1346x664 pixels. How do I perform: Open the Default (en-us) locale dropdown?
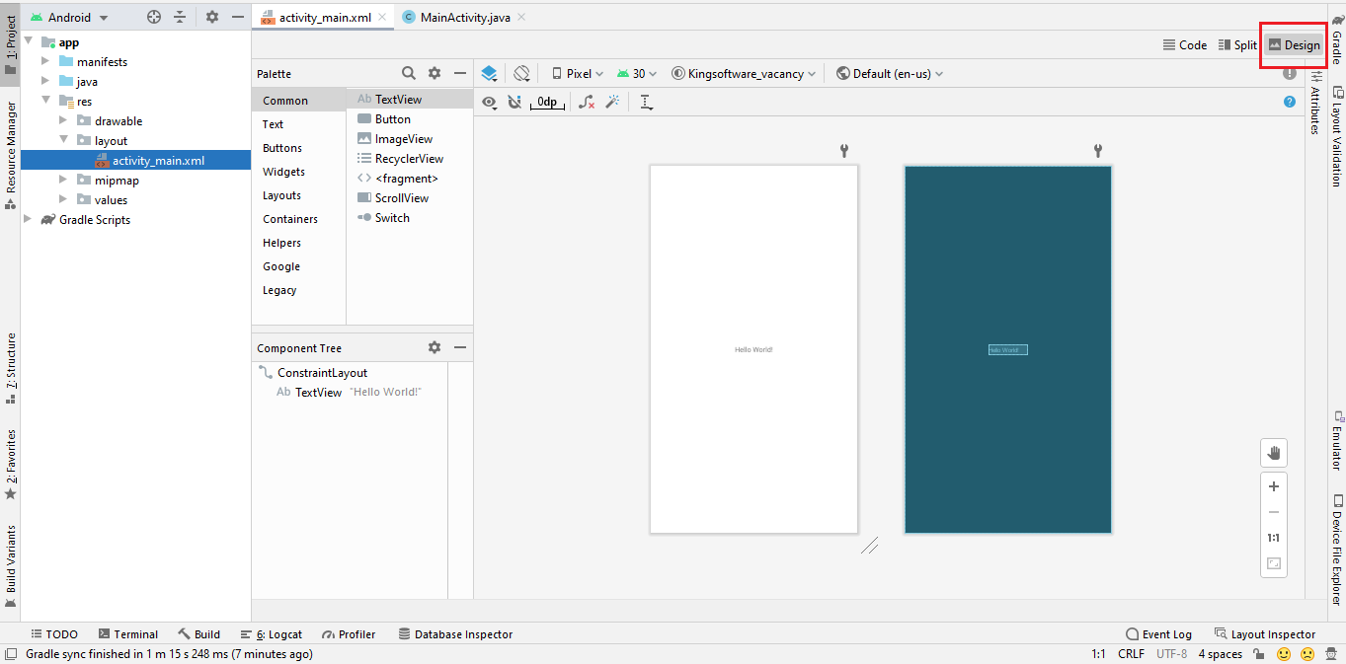[889, 73]
